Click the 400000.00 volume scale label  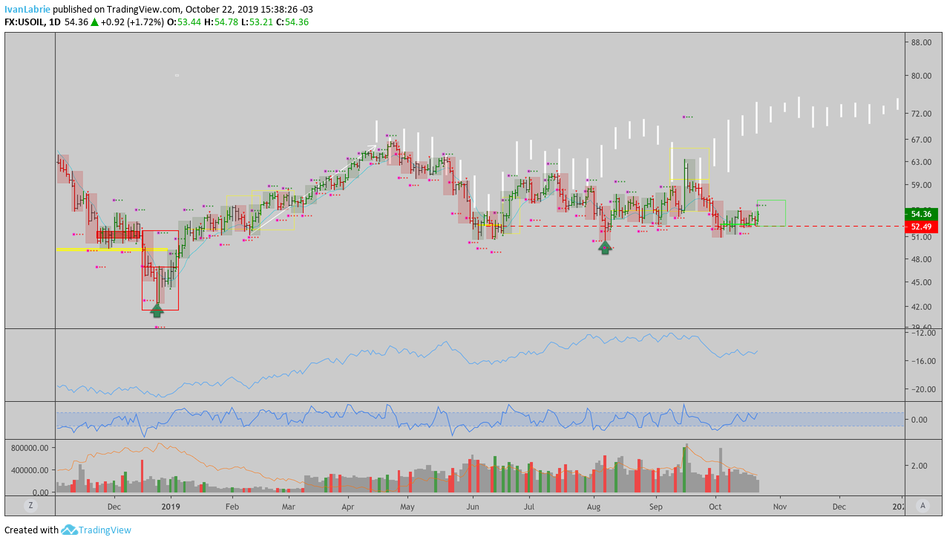pos(31,470)
